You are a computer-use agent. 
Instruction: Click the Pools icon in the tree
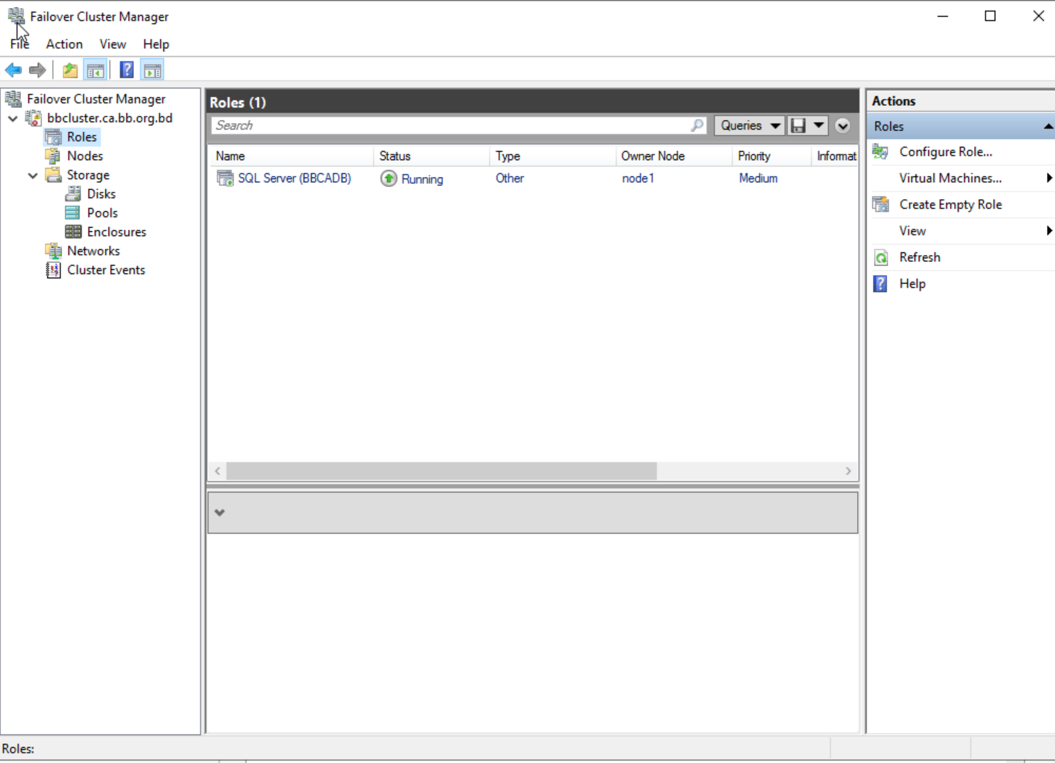[72, 213]
